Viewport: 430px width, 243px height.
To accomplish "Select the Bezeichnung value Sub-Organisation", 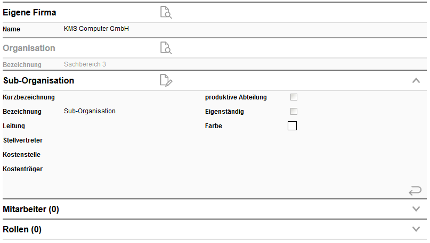I will tap(90, 111).
